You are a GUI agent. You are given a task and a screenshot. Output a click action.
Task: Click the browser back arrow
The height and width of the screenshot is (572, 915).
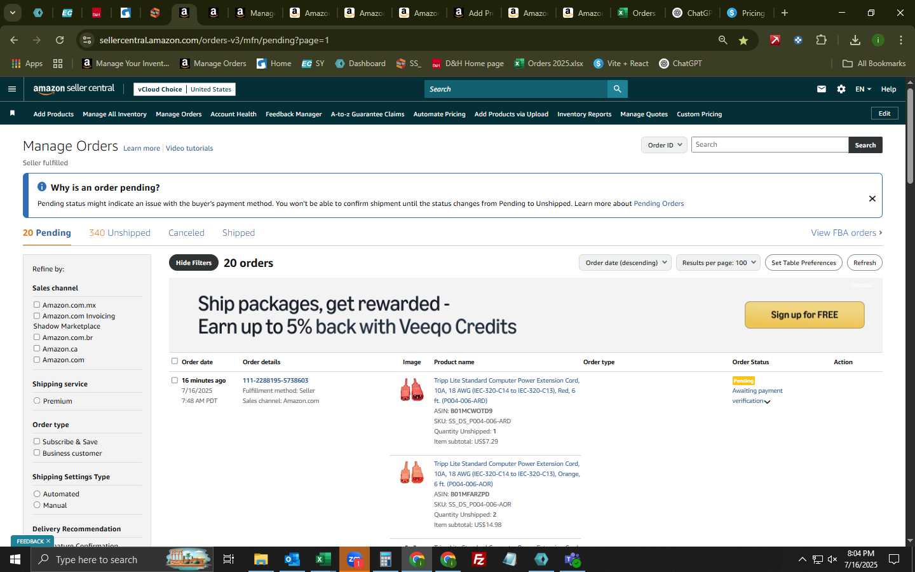coord(14,40)
